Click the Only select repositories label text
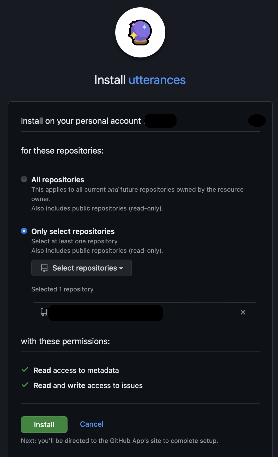 pyautogui.click(x=73, y=231)
